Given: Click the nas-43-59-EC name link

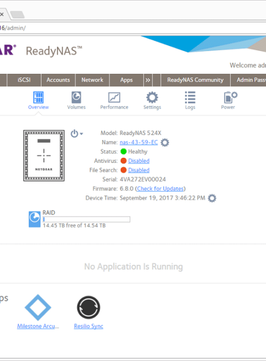Looking at the screenshot, I should pyautogui.click(x=139, y=142).
